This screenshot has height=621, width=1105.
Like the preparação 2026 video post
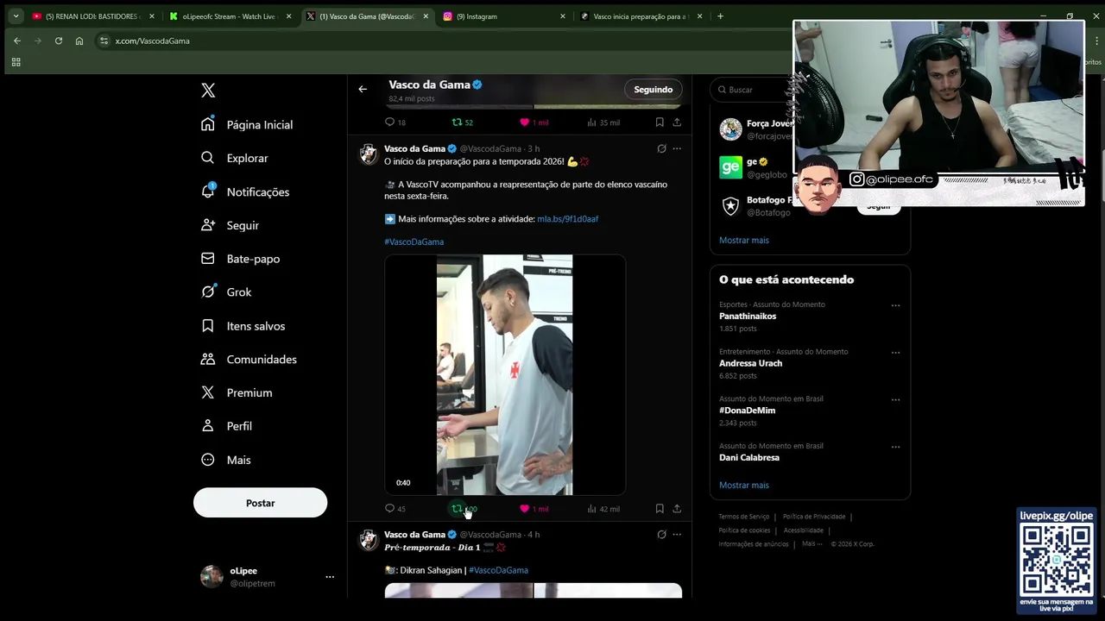(534, 509)
